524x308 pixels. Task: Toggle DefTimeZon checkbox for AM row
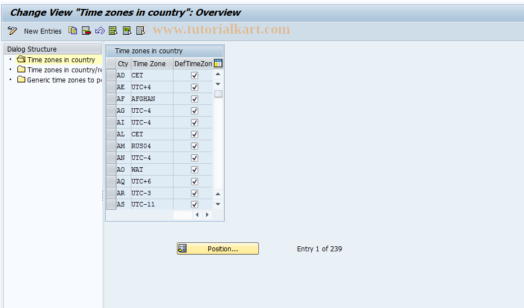tap(194, 146)
